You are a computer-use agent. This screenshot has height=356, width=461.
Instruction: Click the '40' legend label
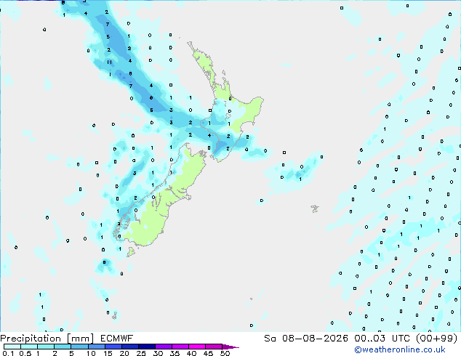click(191, 353)
